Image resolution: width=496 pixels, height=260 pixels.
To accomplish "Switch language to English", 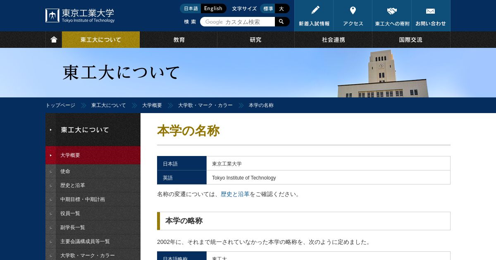I will [214, 9].
